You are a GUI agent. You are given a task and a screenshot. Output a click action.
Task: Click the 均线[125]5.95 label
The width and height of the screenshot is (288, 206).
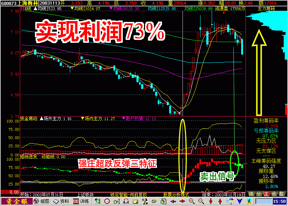162,8
